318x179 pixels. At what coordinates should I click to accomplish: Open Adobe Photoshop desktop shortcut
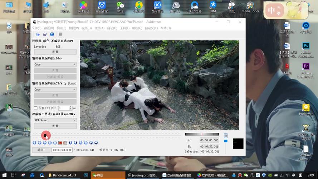pyautogui.click(x=306, y=50)
